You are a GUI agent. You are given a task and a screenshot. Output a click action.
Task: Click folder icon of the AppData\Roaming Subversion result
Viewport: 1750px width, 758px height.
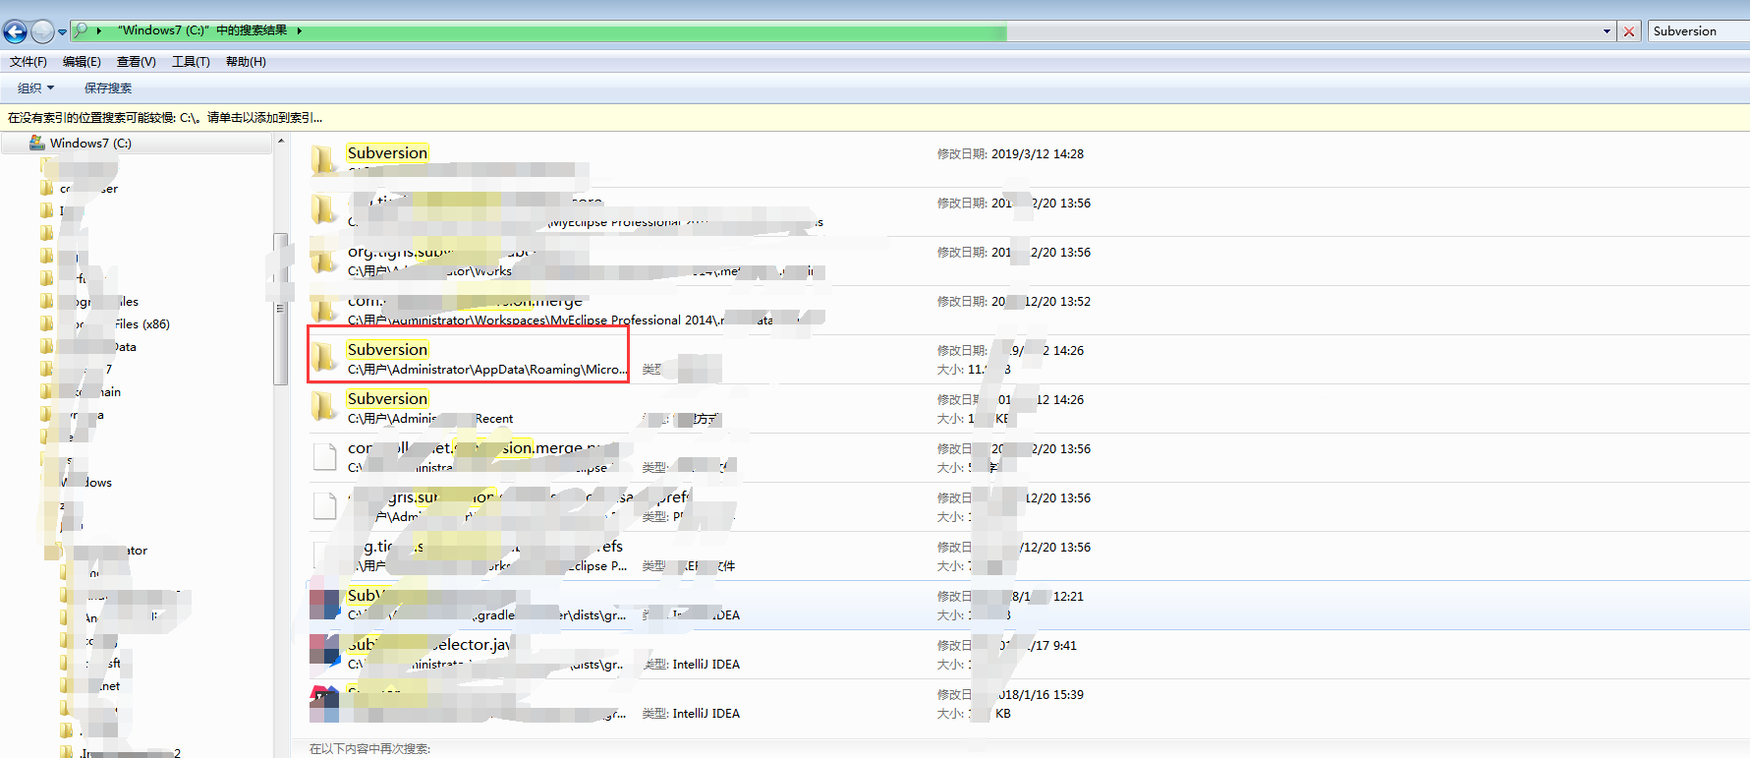pos(323,358)
